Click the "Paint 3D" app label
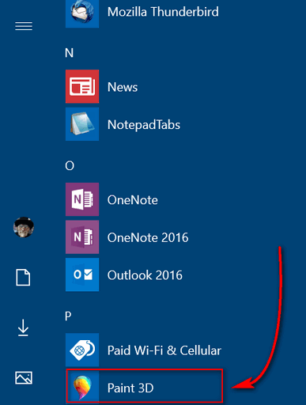Image resolution: width=306 pixels, height=405 pixels. 130,388
